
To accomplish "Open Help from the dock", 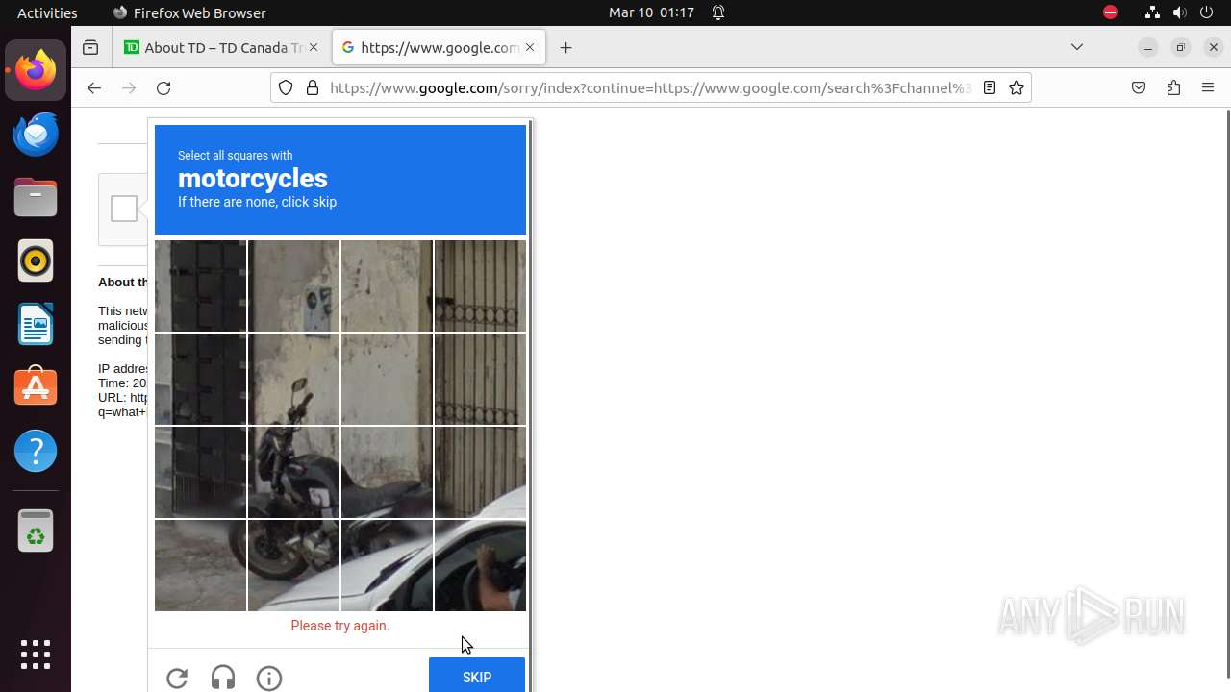I will tap(36, 451).
